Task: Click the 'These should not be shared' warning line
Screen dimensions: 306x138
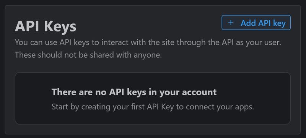Action: coord(88,55)
